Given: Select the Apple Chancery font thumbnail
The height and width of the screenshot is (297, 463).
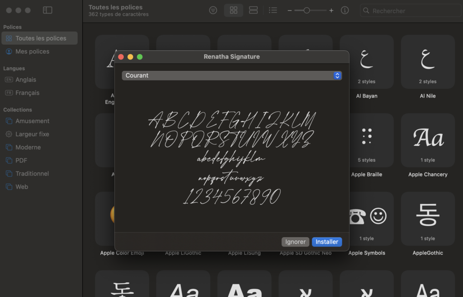Looking at the screenshot, I should (x=428, y=140).
